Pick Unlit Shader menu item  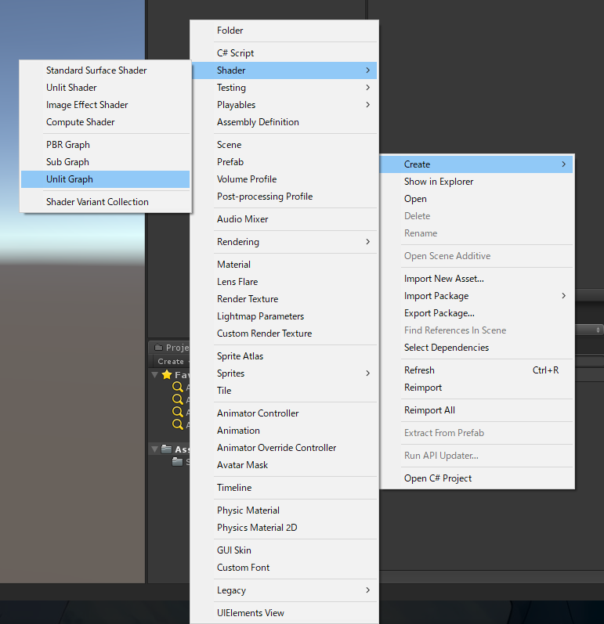[105, 88]
